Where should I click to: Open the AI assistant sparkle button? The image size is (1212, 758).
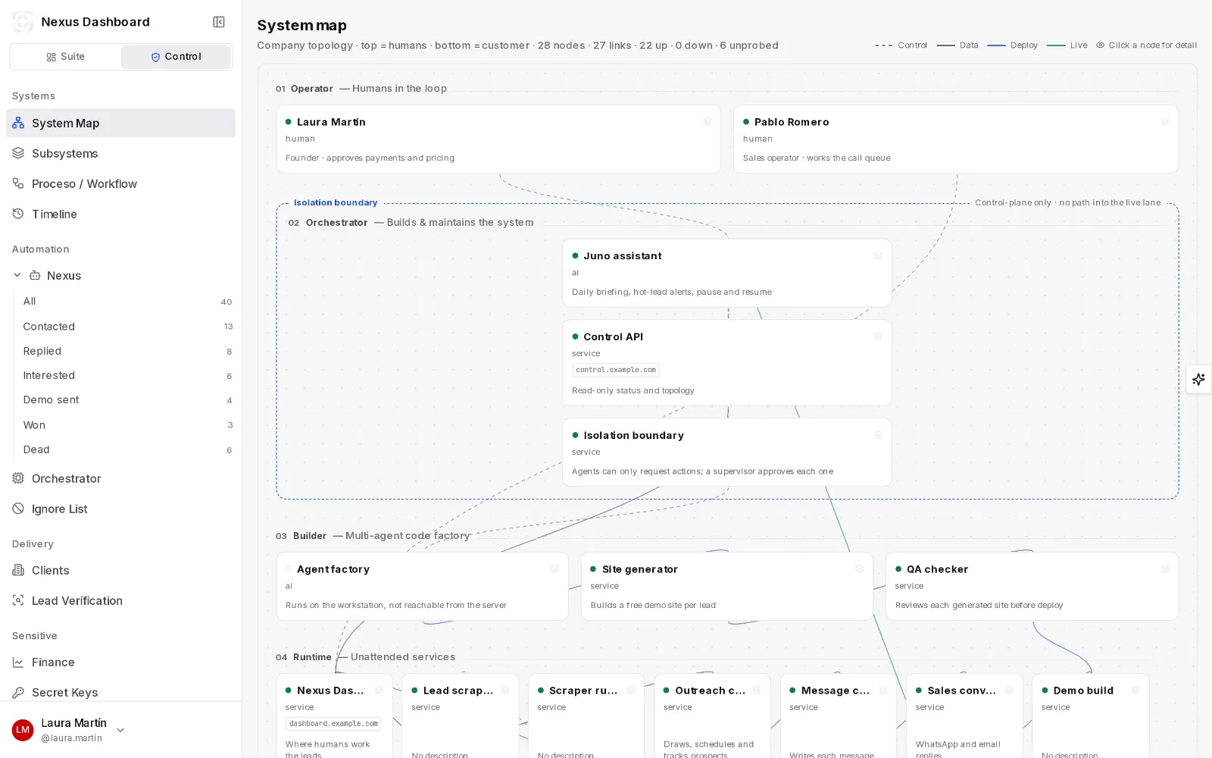click(1198, 379)
